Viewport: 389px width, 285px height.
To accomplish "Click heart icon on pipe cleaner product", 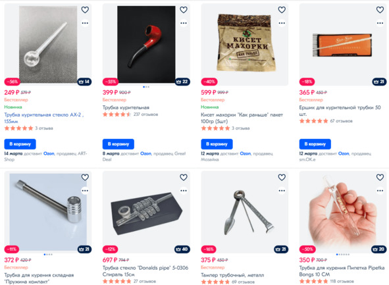I will click(380, 10).
